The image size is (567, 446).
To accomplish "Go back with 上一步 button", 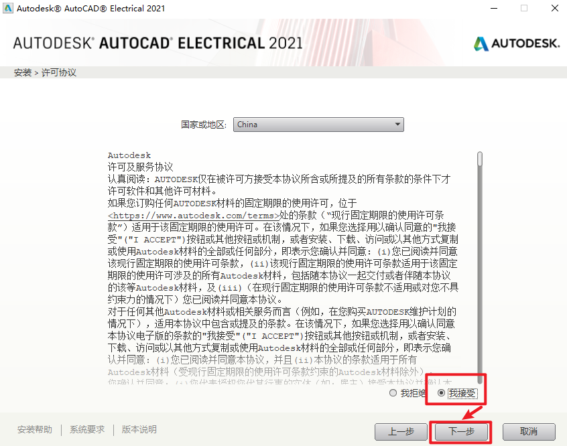I will tap(401, 431).
